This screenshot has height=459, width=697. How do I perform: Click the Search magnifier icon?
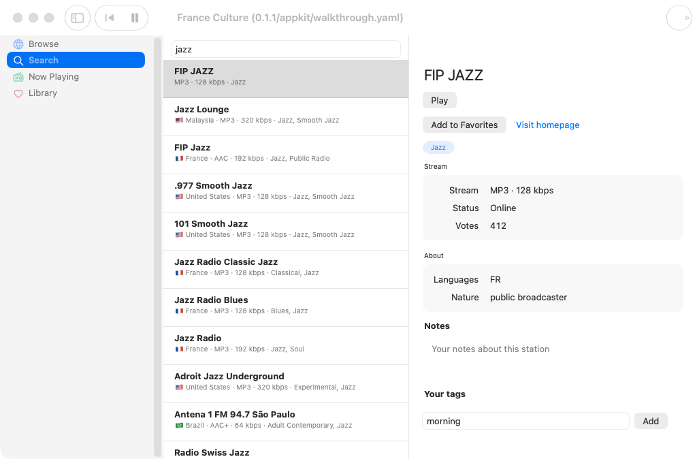[18, 61]
